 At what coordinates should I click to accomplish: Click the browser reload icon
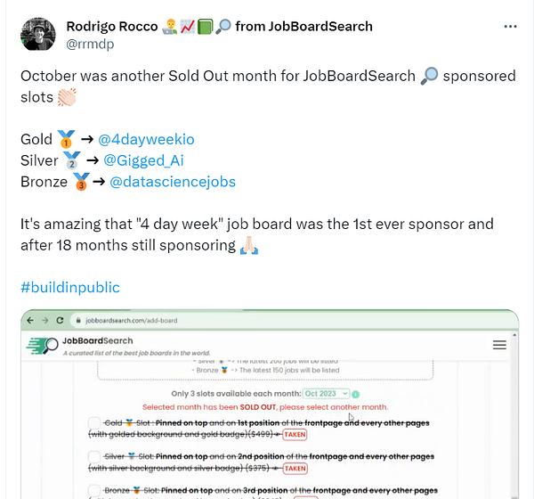(60, 320)
